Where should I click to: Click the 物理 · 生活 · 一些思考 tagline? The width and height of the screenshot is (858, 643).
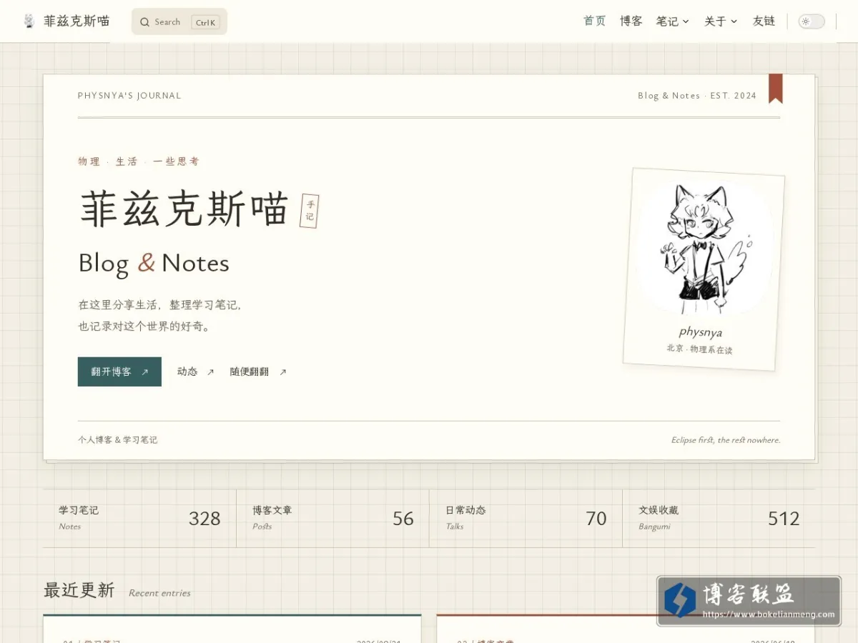(139, 161)
